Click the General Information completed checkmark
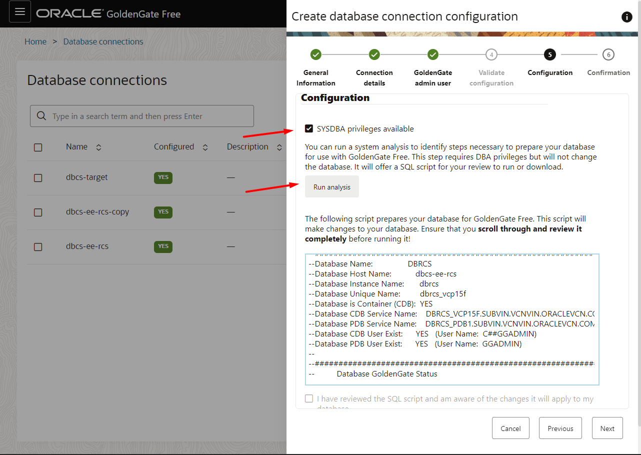 [x=315, y=54]
